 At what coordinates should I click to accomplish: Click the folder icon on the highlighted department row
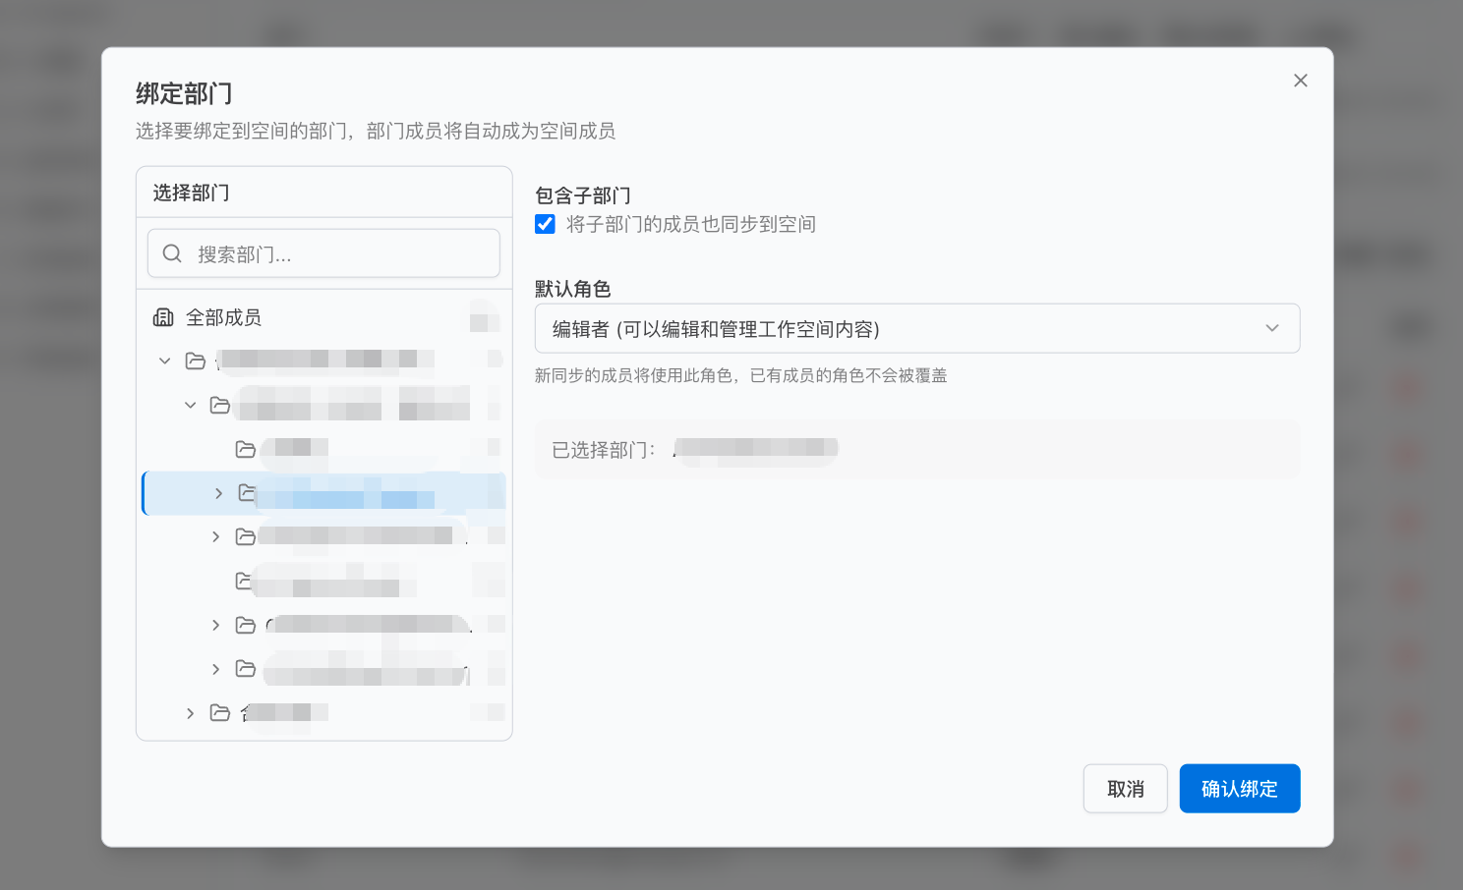[x=248, y=493]
